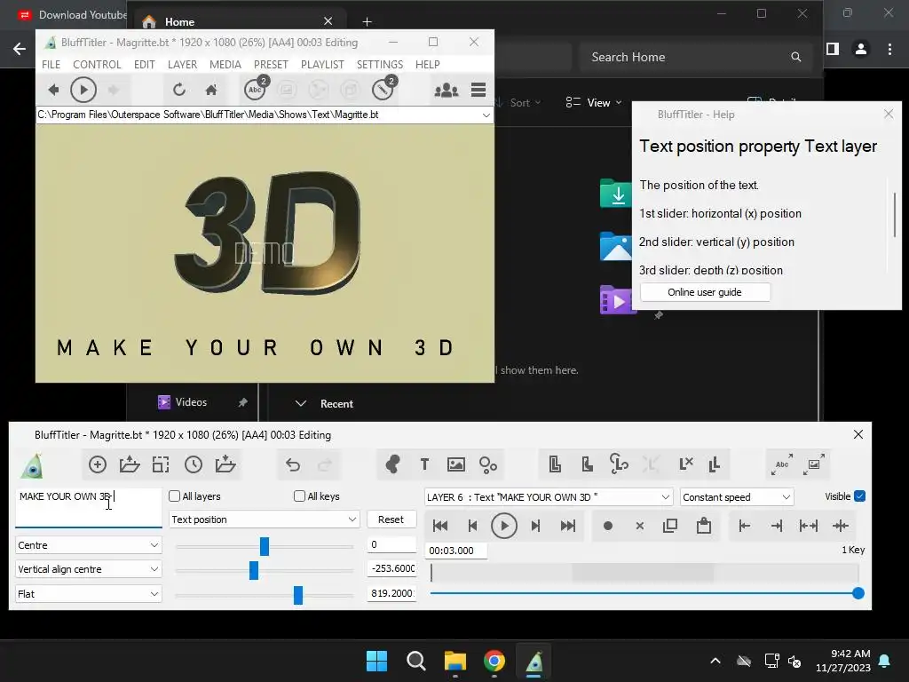Click the timeline end handle
Viewport: 909px width, 682px height.
[858, 593]
